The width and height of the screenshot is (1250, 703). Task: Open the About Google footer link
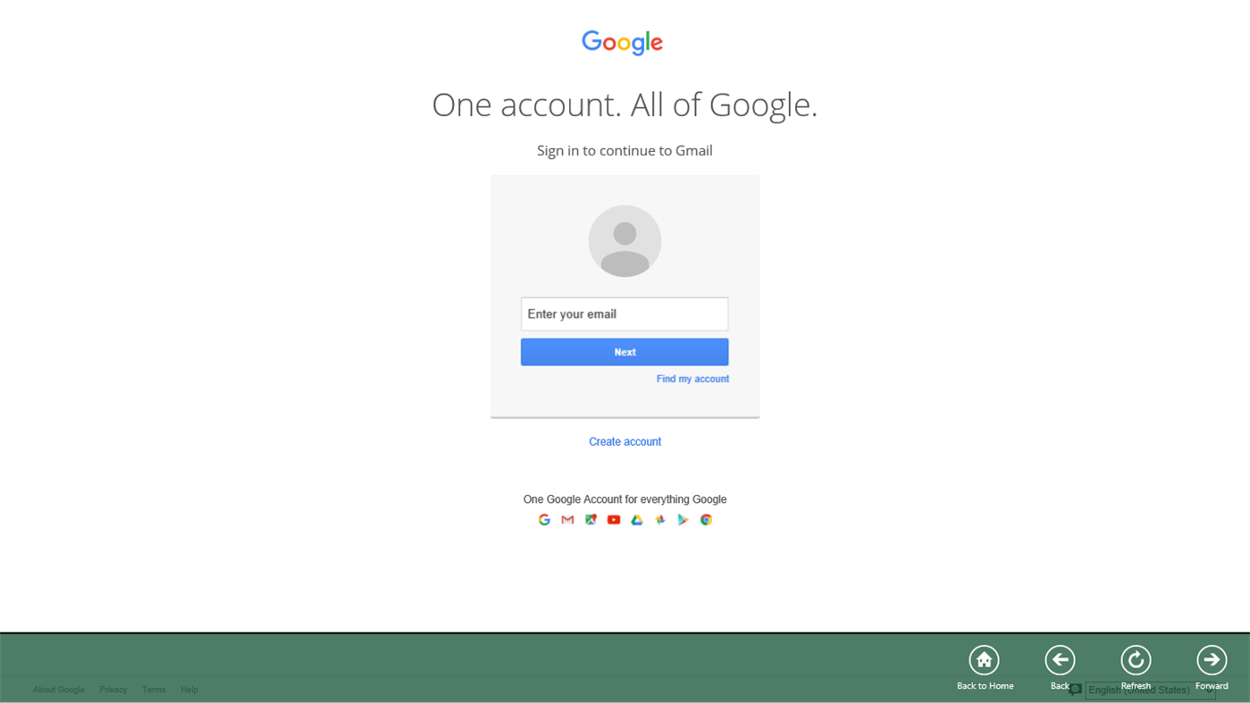pos(59,690)
